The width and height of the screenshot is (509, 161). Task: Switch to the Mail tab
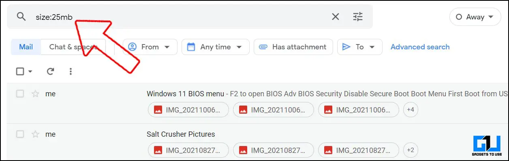[26, 47]
